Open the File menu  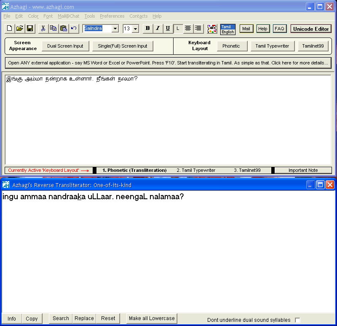[x=7, y=16]
